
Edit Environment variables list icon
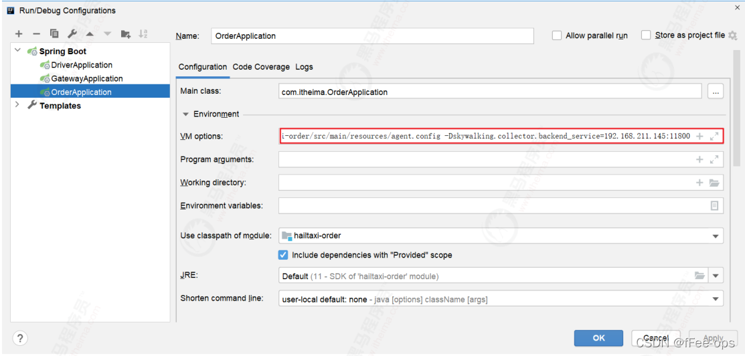coord(714,206)
